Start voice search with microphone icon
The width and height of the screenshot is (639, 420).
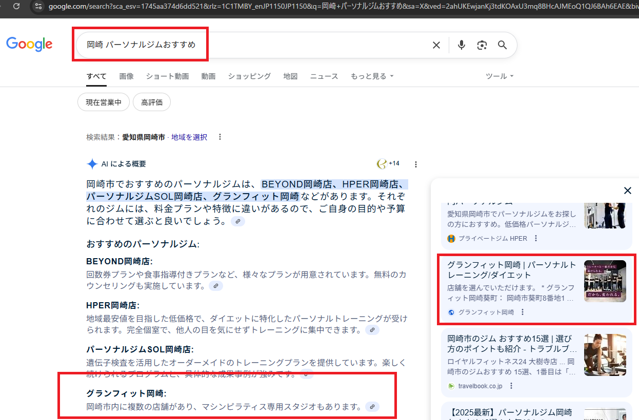[462, 45]
